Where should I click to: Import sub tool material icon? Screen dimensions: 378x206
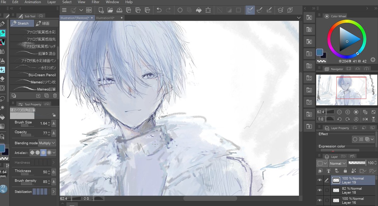click(38, 96)
